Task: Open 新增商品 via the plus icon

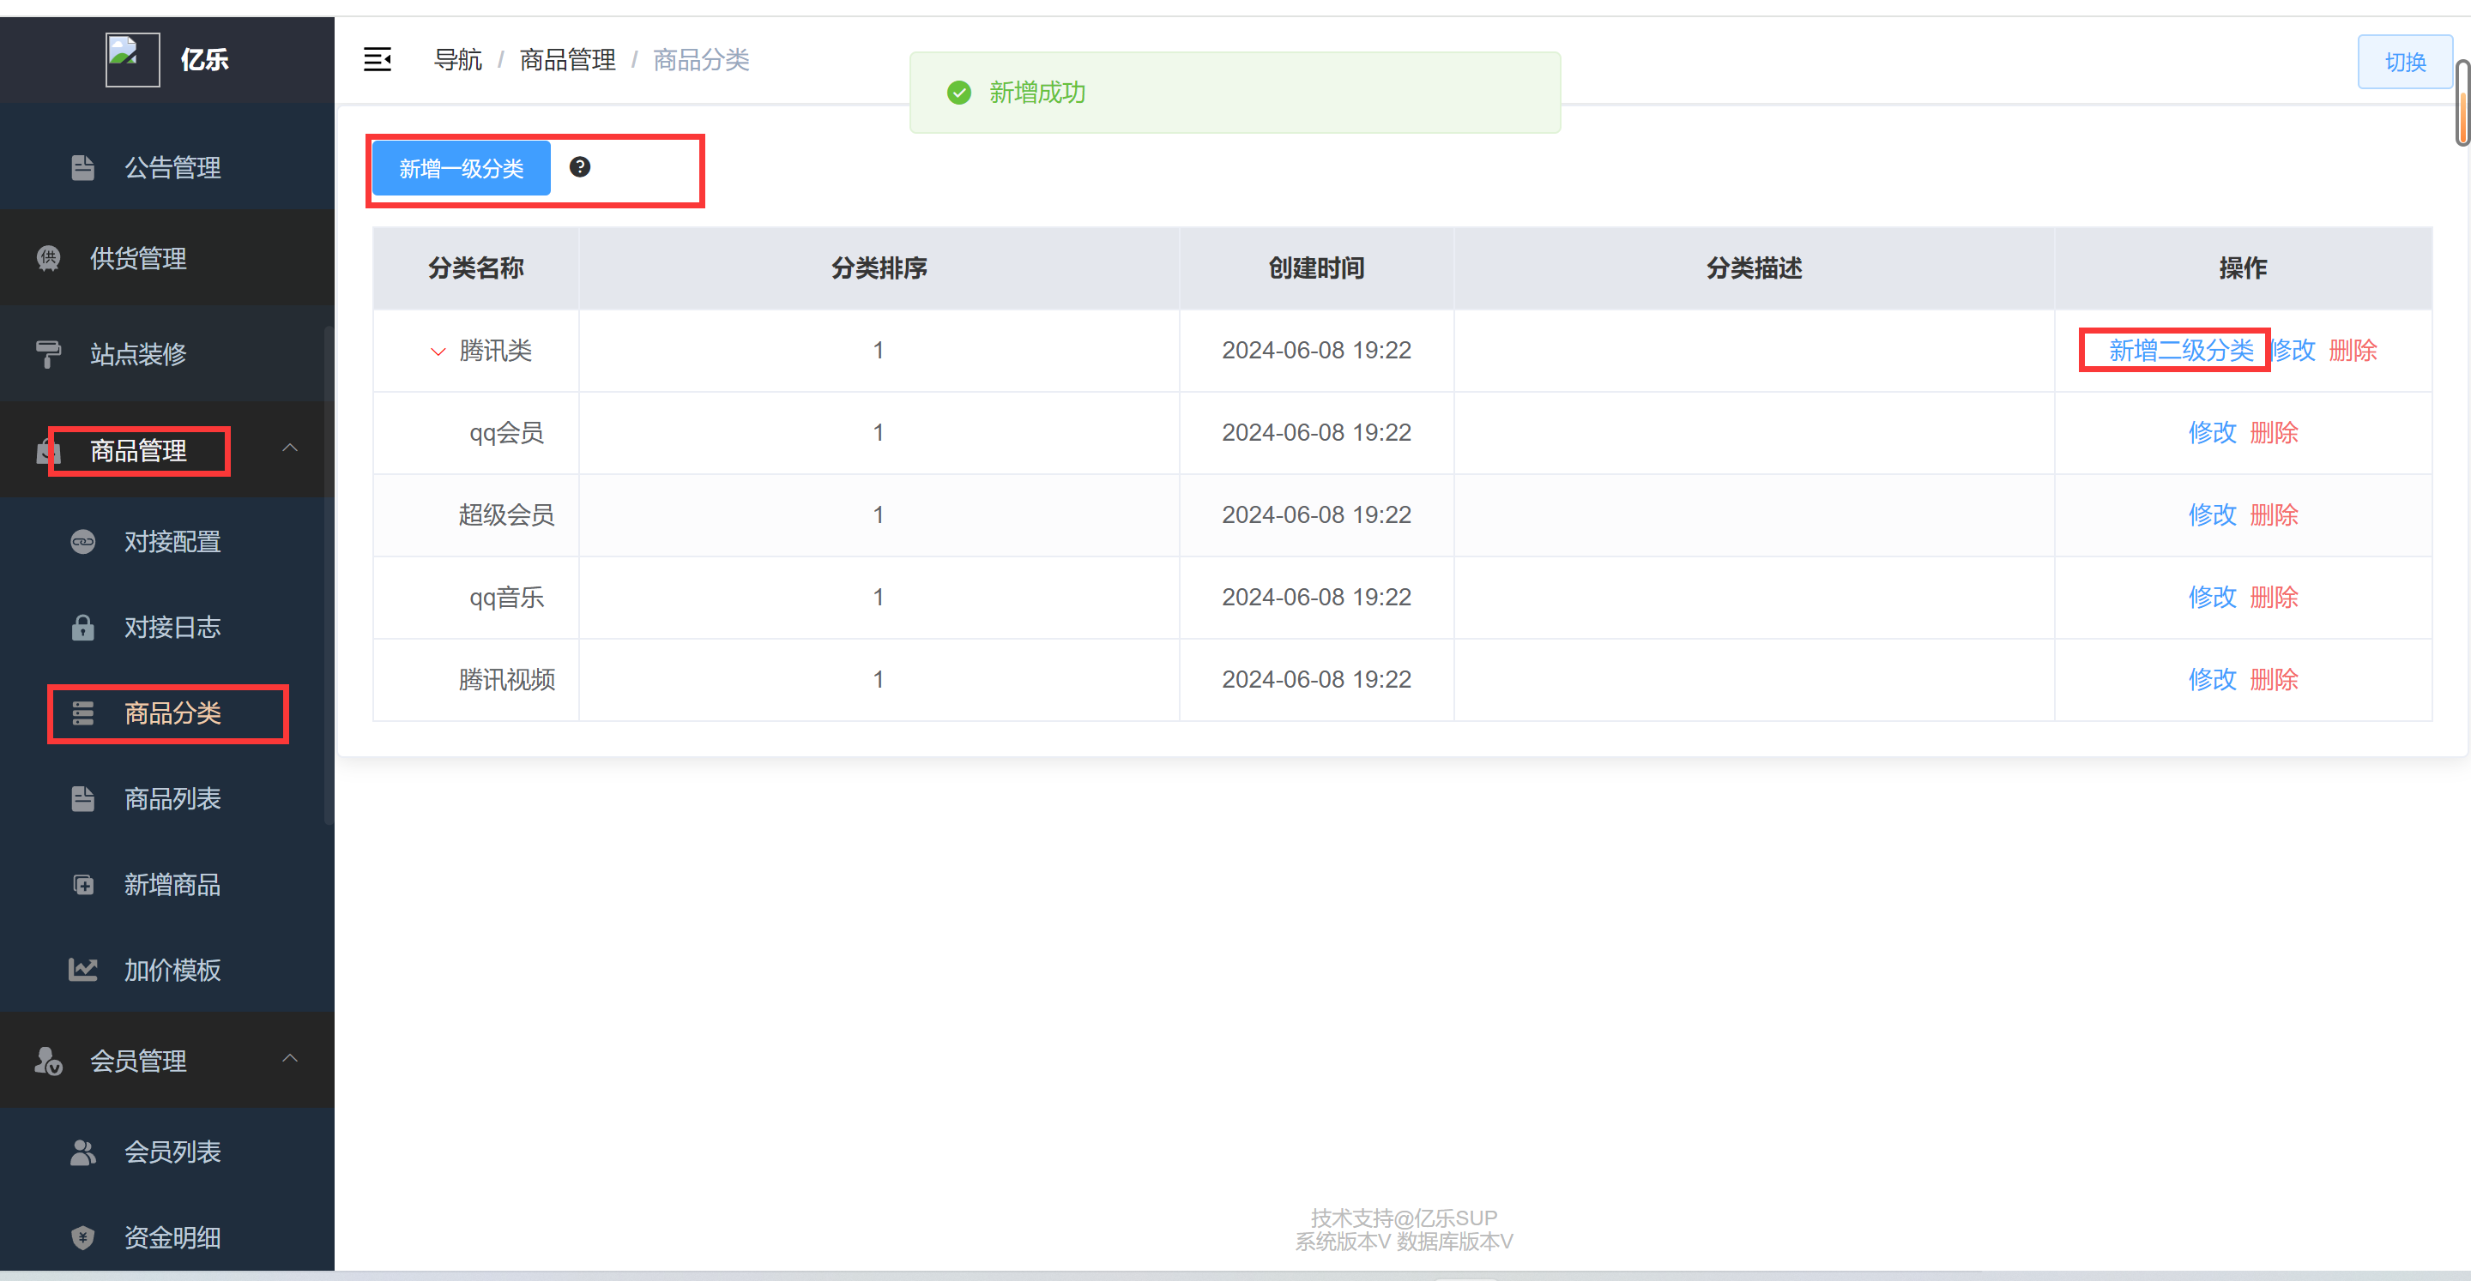Action: [82, 884]
